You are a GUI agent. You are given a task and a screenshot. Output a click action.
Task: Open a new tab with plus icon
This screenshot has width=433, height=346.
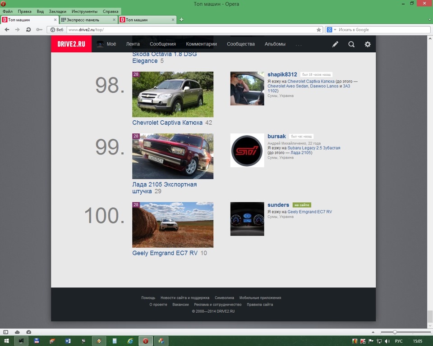pyautogui.click(x=181, y=19)
